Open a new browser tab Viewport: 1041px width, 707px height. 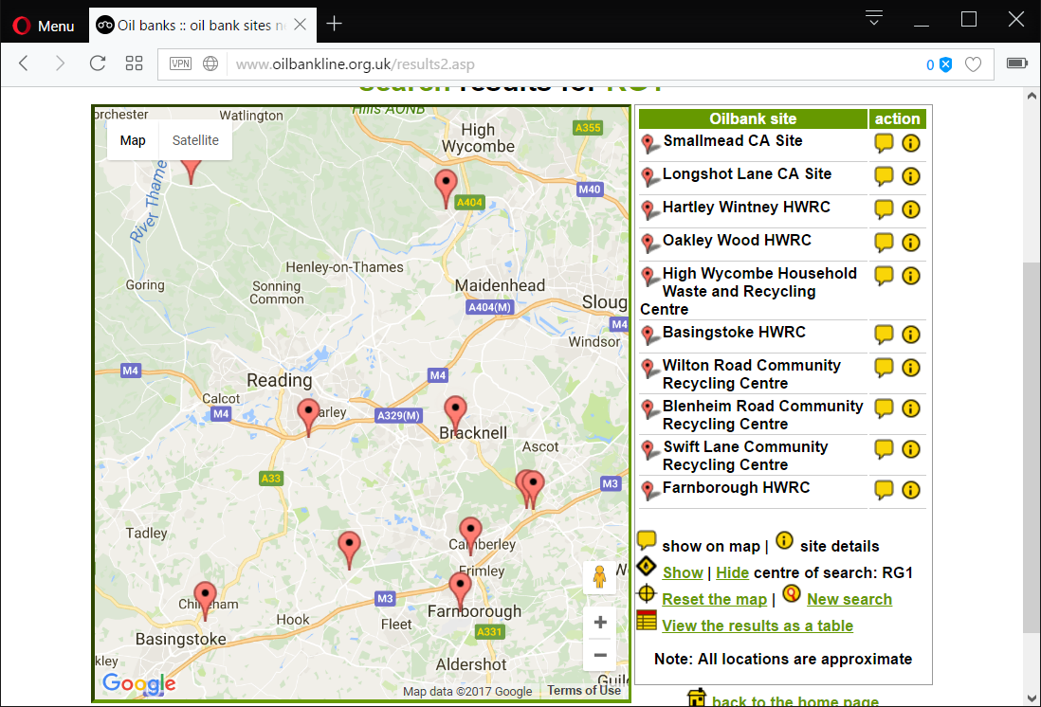(334, 24)
